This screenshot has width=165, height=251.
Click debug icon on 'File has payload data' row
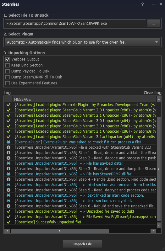[x=8, y=163]
